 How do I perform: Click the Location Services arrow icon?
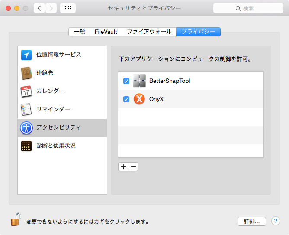pos(26,55)
